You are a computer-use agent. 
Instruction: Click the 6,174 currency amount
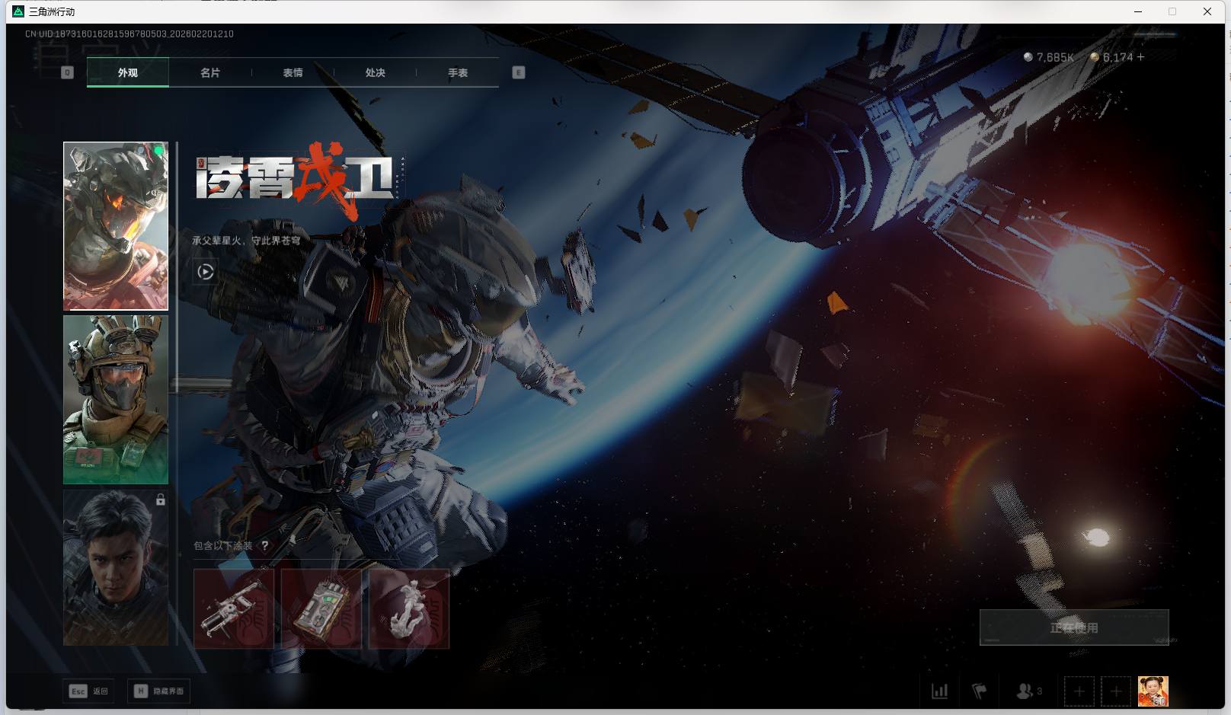[1117, 57]
